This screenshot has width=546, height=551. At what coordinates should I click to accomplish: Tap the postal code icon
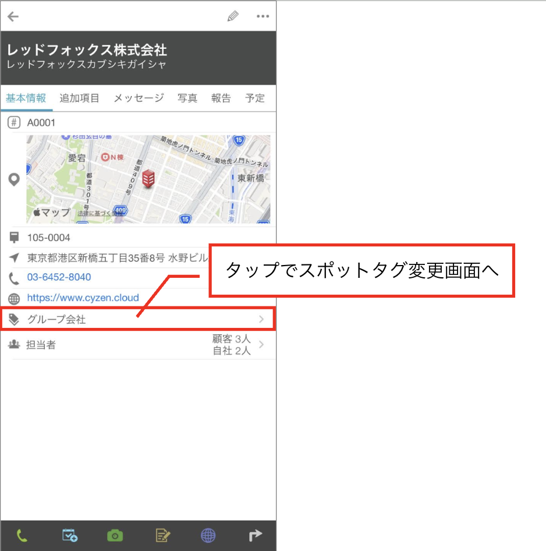tap(14, 238)
